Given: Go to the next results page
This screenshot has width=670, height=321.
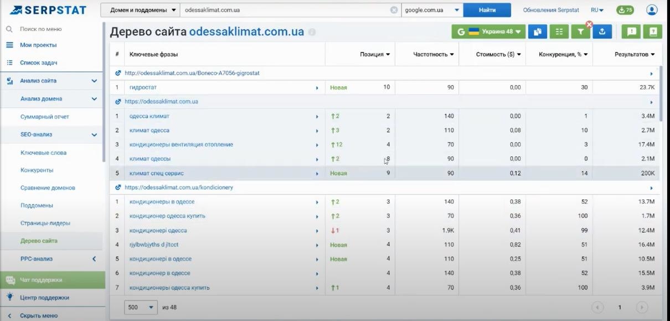Looking at the screenshot, I should [642, 307].
